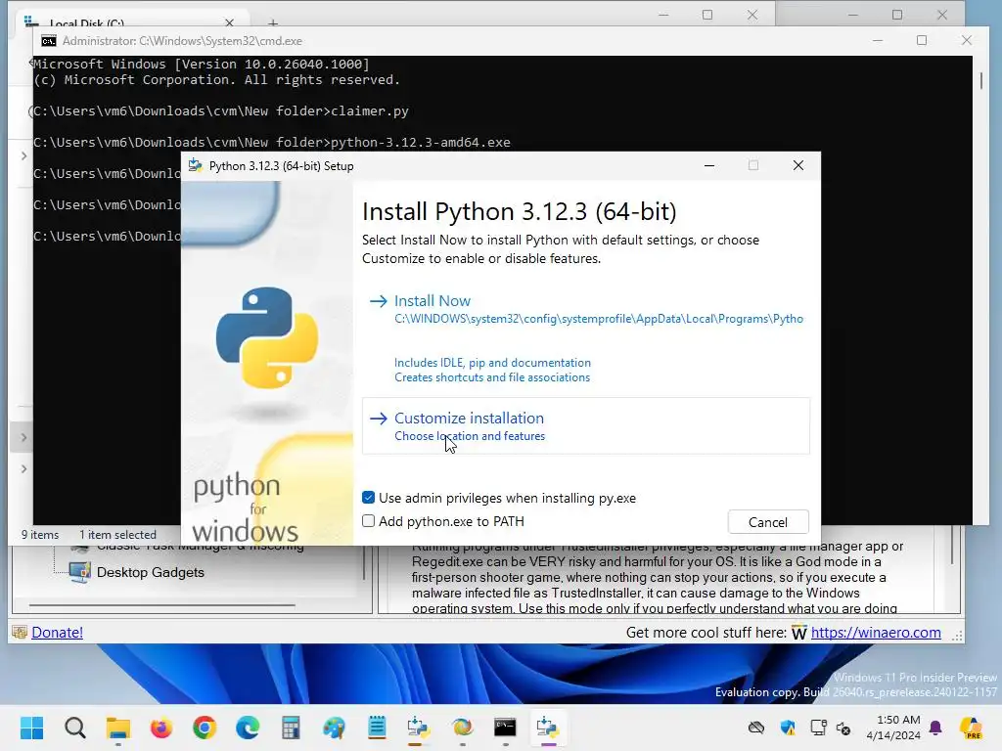1002x751 pixels.
Task: Click the 1 item selected status text
Action: pos(117,535)
